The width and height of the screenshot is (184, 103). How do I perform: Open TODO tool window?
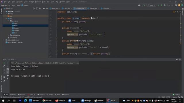[x=13, y=95]
